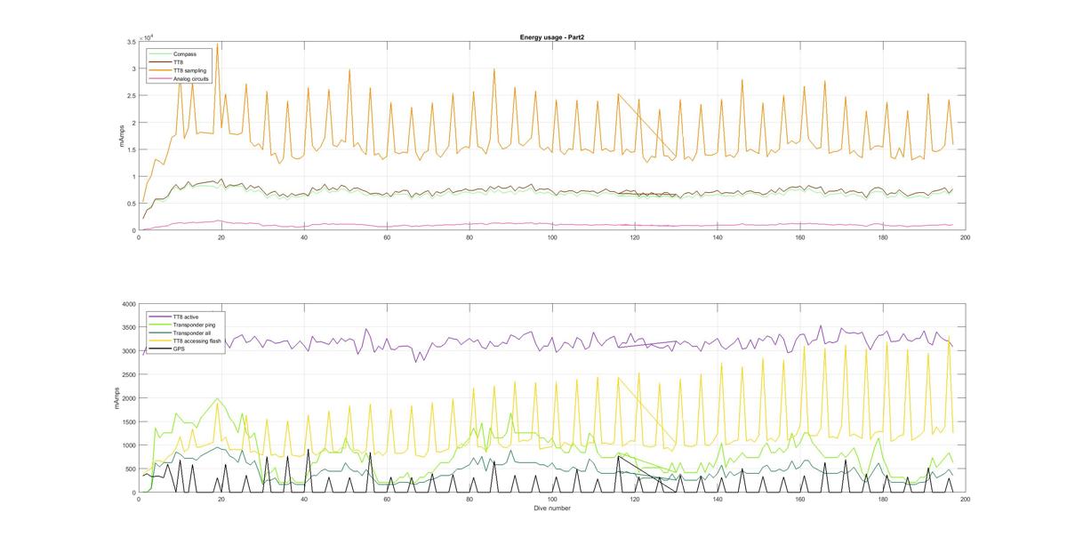Click the brown TT8 legend line sample
1067x553 pixels.
tap(161, 62)
